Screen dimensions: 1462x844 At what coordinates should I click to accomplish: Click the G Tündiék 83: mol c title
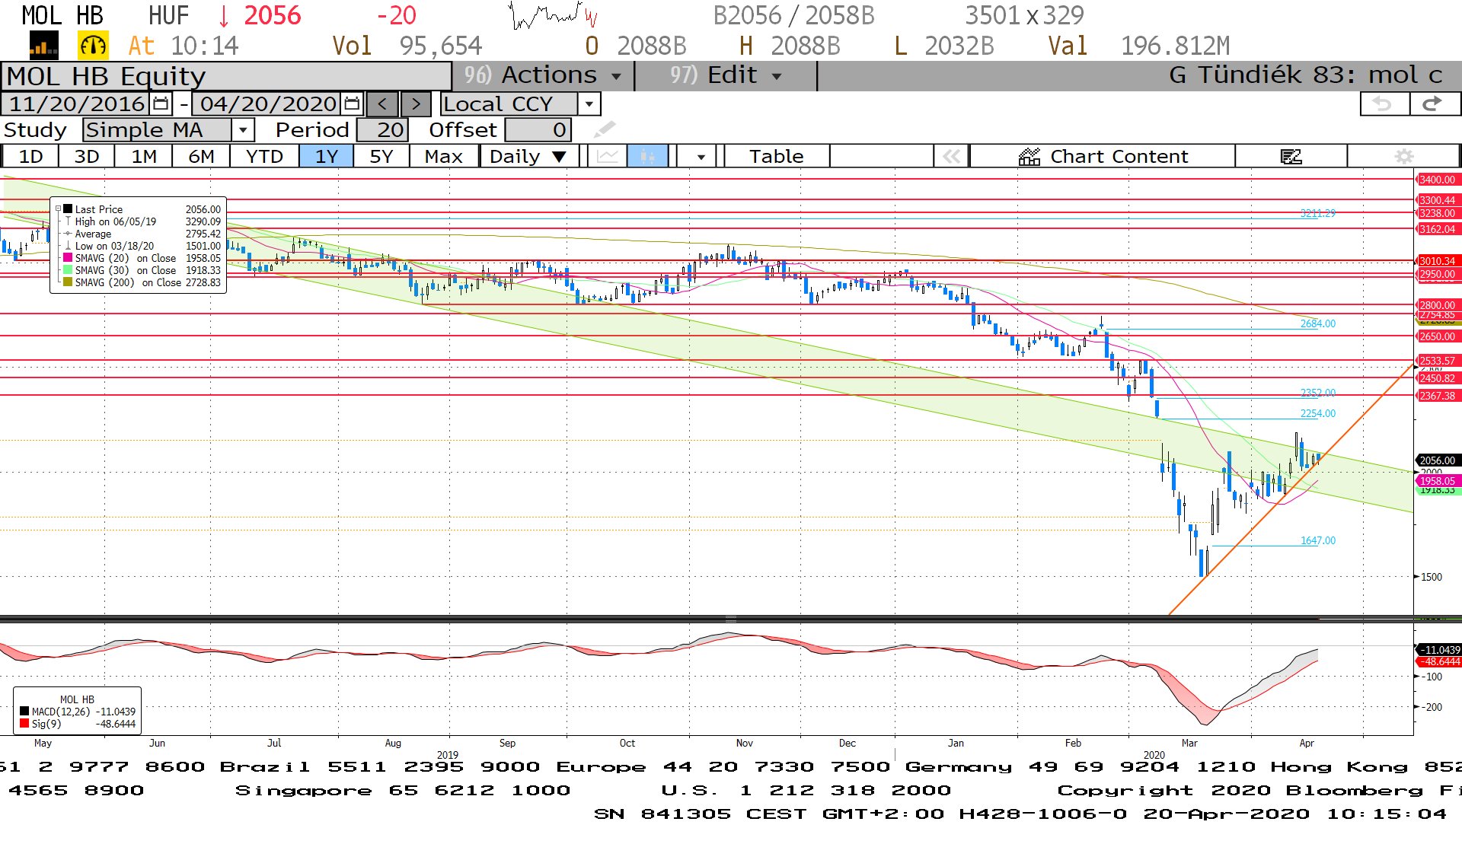point(1305,75)
